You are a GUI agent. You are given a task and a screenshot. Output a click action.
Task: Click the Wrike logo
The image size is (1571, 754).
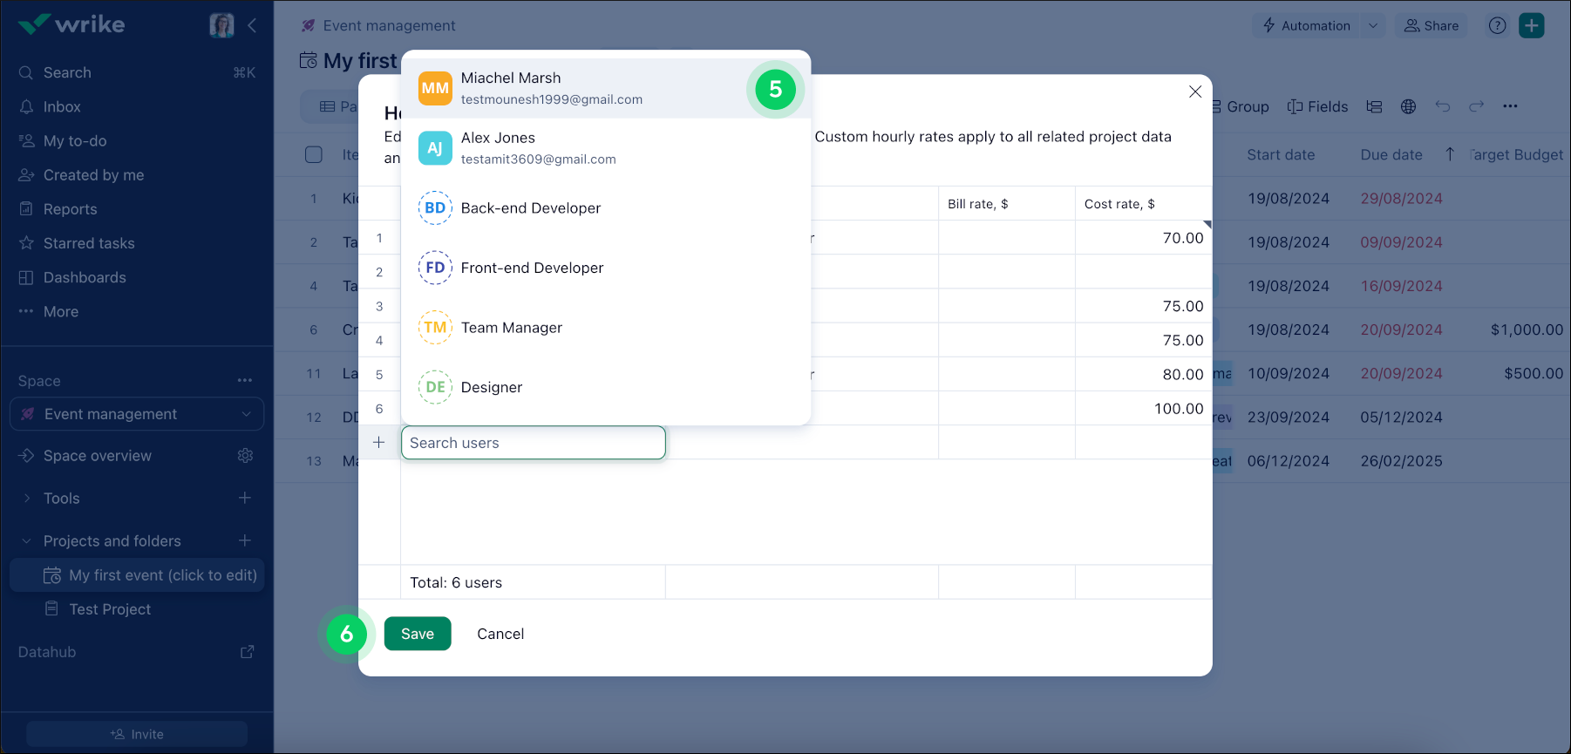click(71, 24)
